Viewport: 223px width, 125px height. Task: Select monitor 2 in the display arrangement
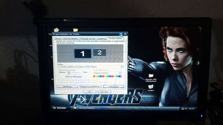point(100,52)
